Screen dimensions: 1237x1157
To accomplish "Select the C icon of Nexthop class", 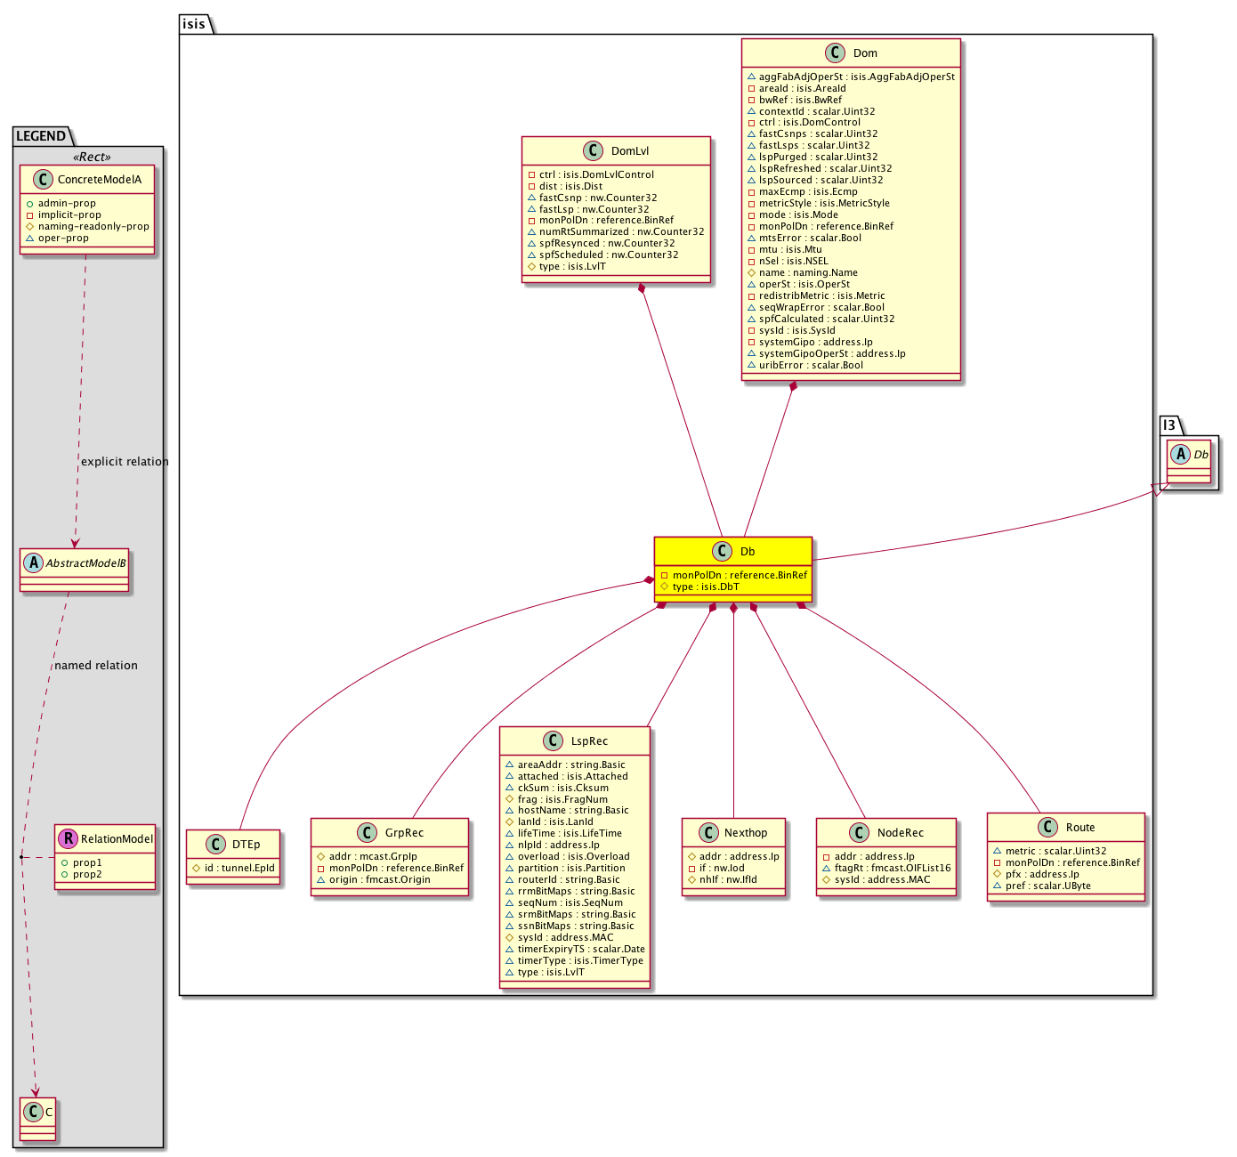I will click(x=707, y=833).
